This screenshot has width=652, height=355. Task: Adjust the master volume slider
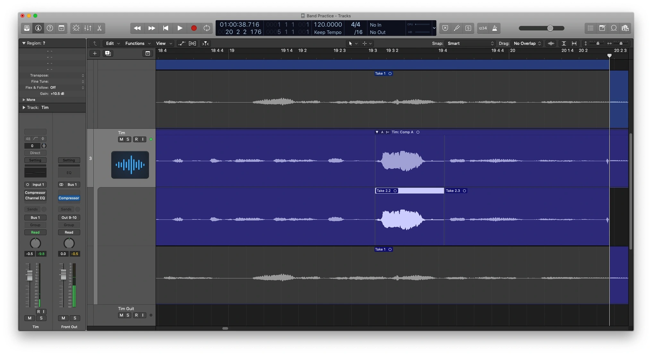(550, 28)
